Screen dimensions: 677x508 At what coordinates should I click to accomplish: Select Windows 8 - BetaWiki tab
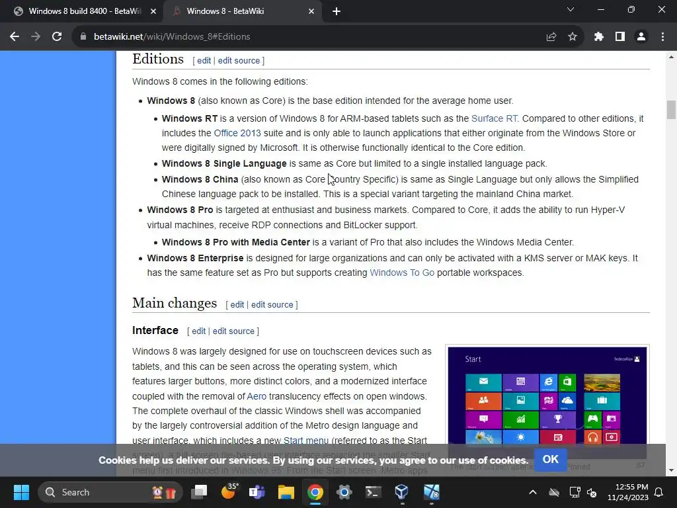(x=243, y=11)
